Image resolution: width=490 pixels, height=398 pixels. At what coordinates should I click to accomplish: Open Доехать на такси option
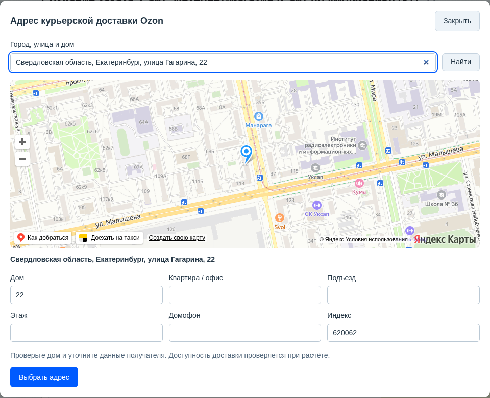109,238
